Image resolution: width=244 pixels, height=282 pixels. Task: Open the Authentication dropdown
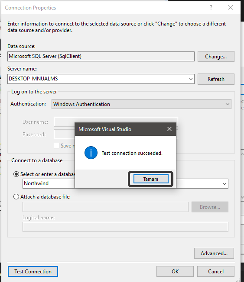tap(141, 104)
